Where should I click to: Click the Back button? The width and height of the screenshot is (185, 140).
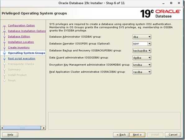pos(121,135)
